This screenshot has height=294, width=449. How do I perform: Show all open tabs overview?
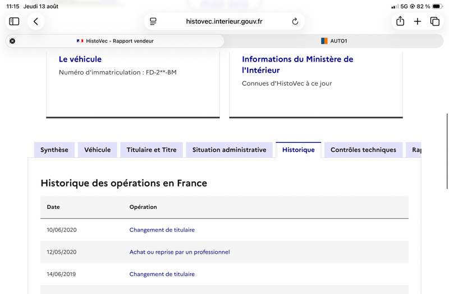(x=434, y=21)
